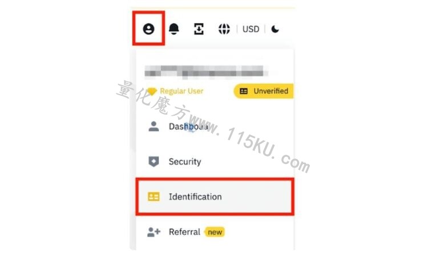
Task: Change currency from USD
Action: (251, 29)
